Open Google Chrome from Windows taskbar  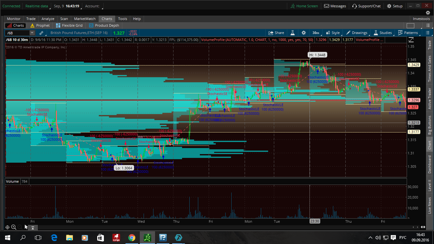(132, 237)
